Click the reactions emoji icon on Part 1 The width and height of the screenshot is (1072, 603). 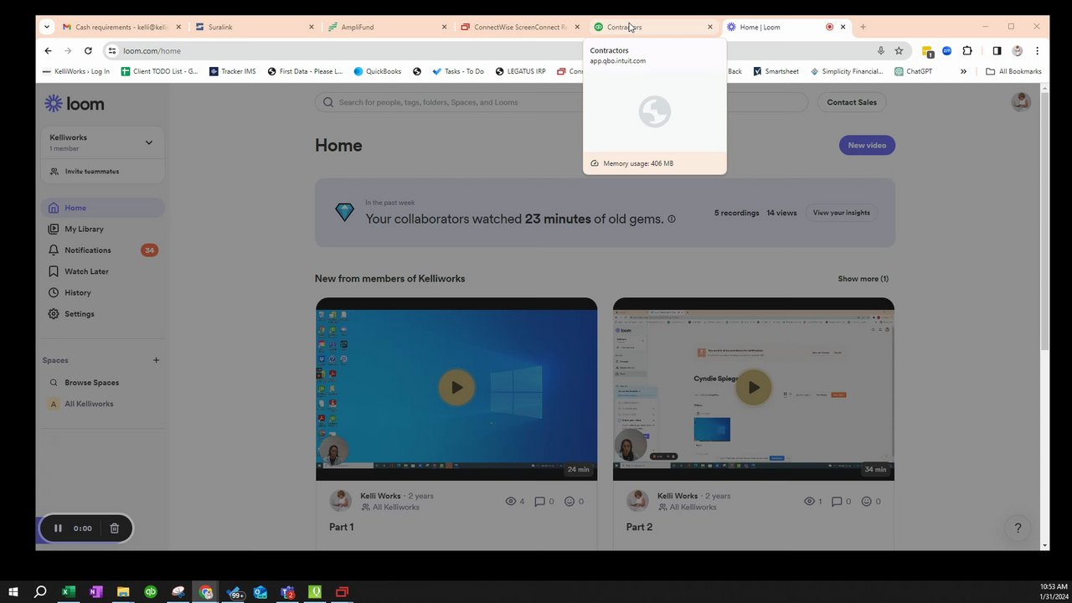pyautogui.click(x=569, y=502)
